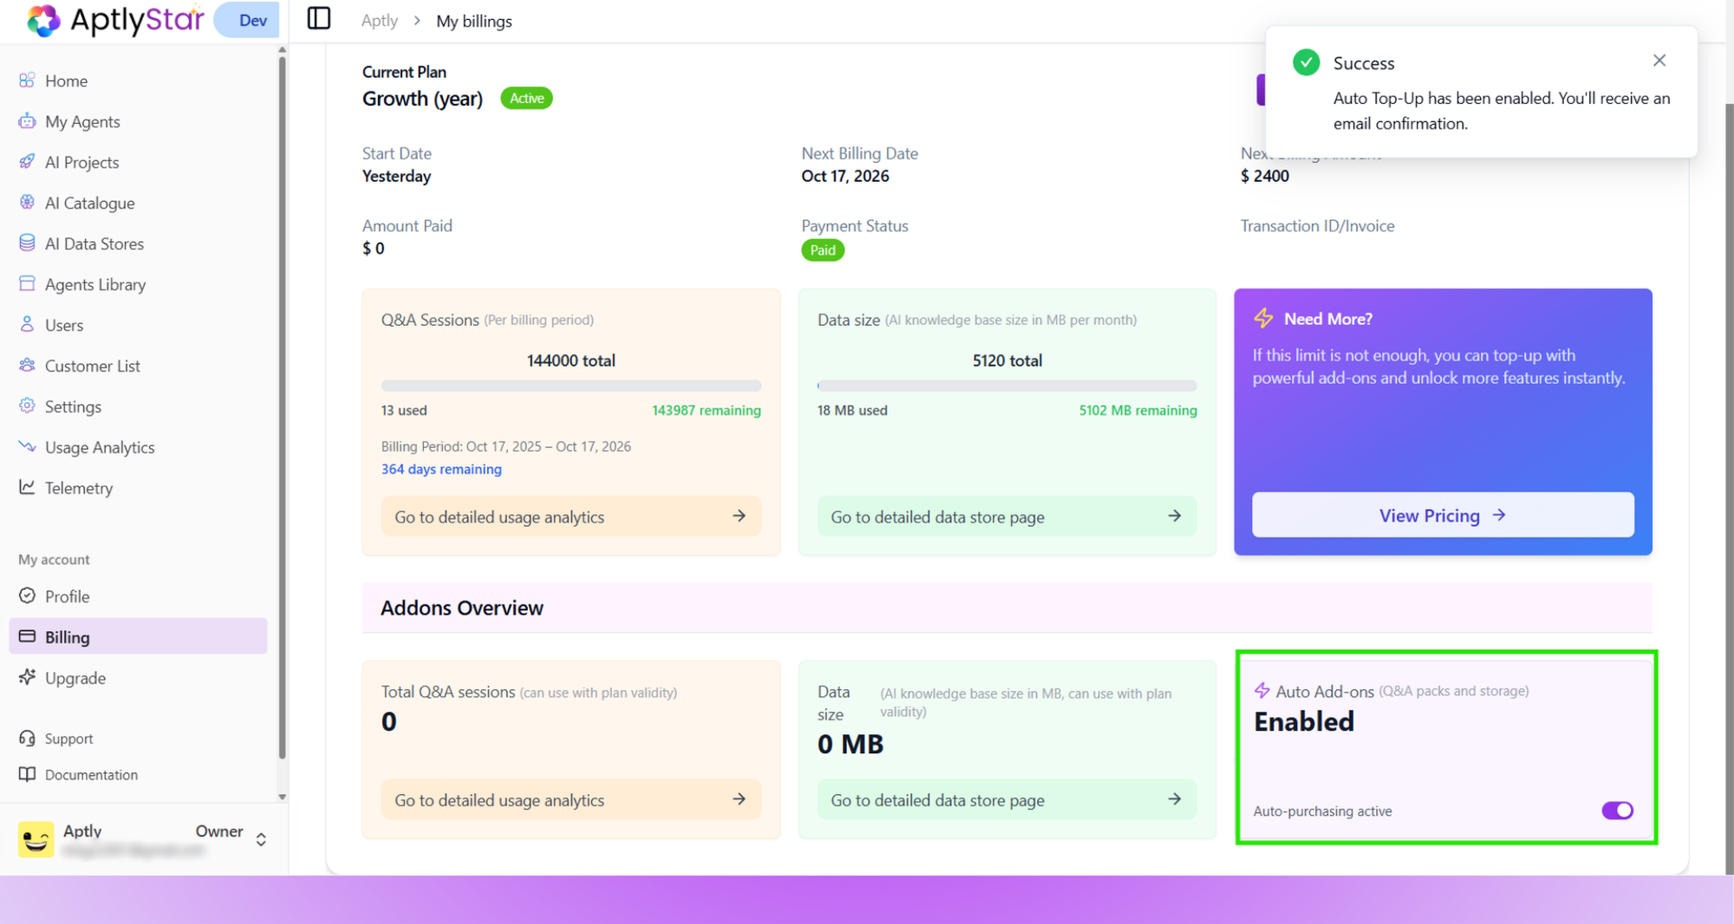Click the View Pricing button
Image resolution: width=1734 pixels, height=924 pixels.
(1441, 515)
